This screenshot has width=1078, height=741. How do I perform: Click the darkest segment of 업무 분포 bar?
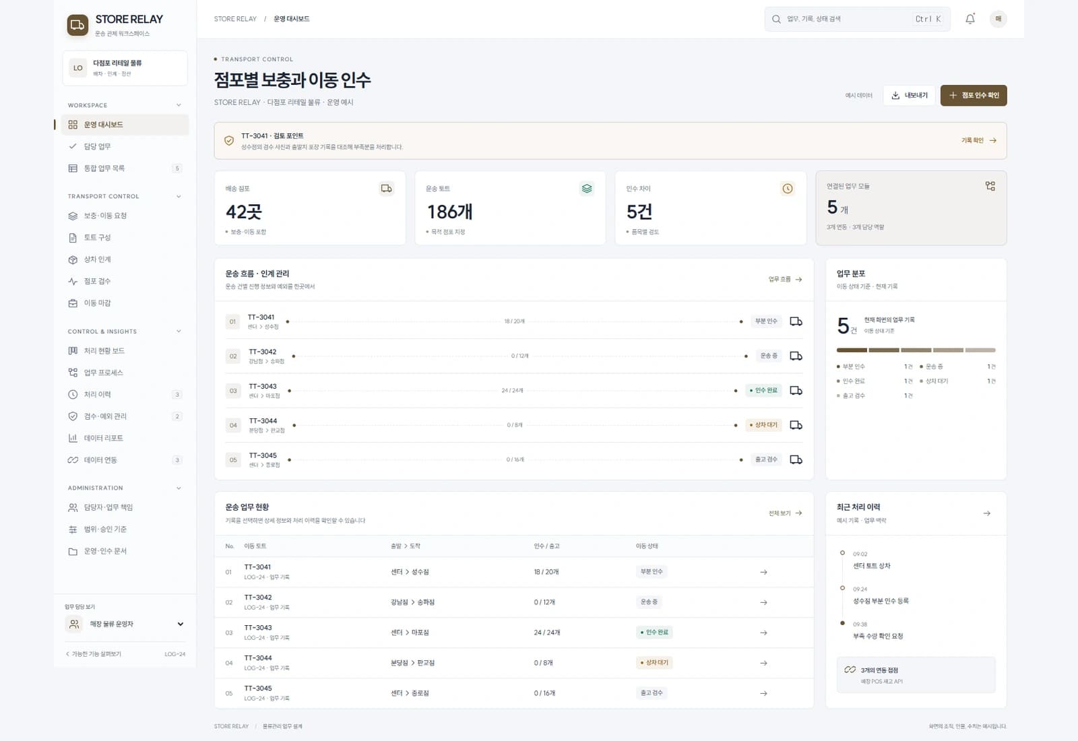pos(852,350)
